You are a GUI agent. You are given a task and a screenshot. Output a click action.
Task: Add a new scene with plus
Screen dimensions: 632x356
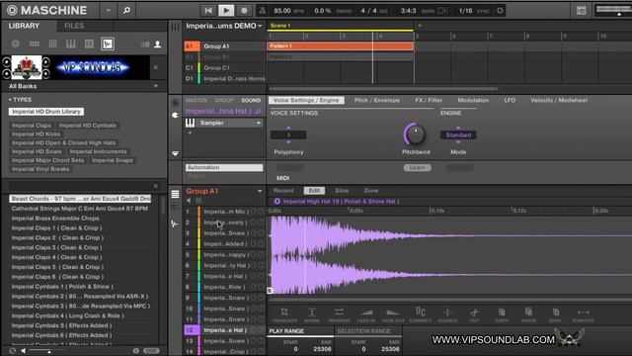point(419,26)
